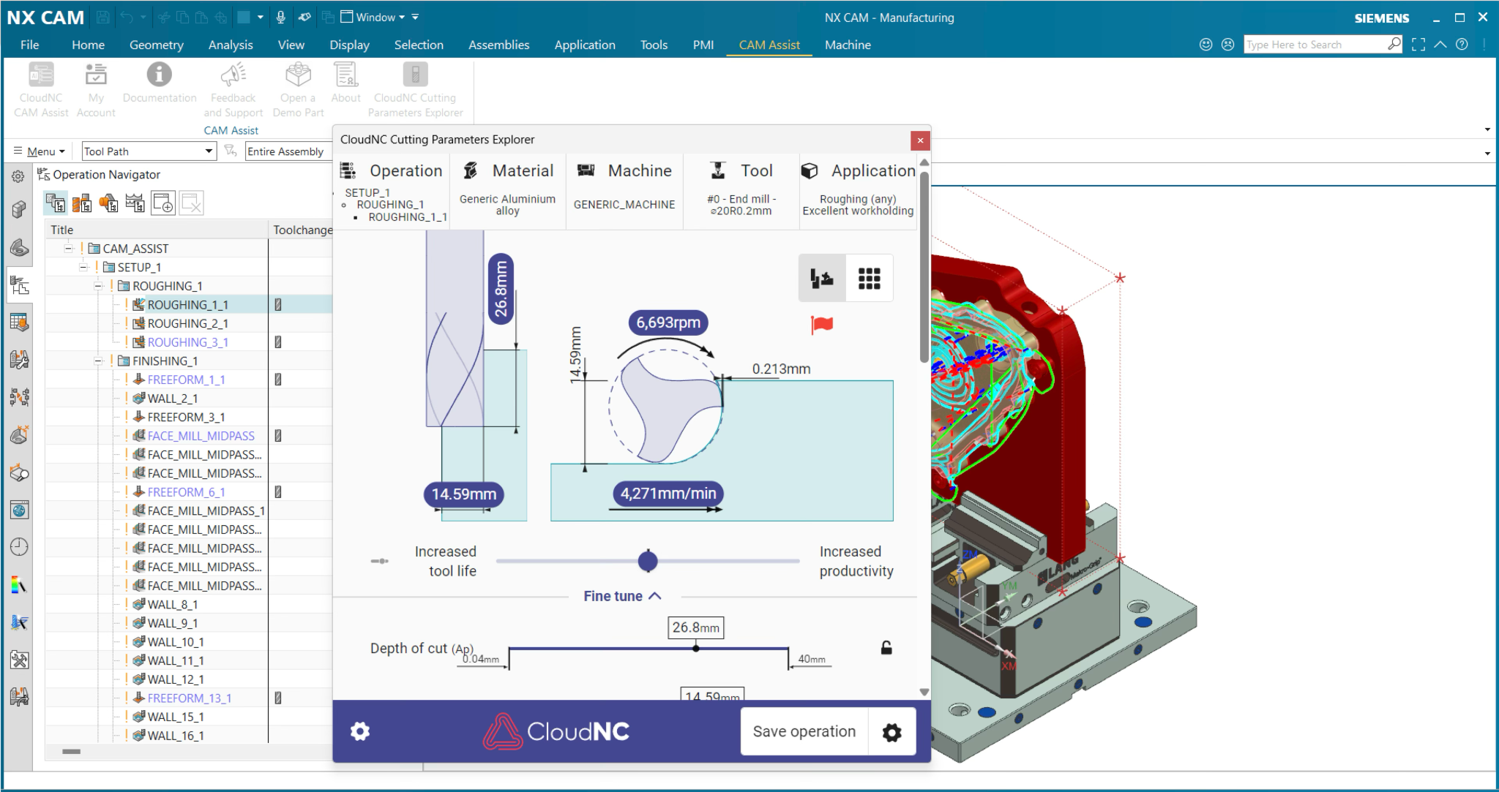Select ROUGHING_2_1 operation in navigator
The height and width of the screenshot is (792, 1499).
pyautogui.click(x=188, y=323)
